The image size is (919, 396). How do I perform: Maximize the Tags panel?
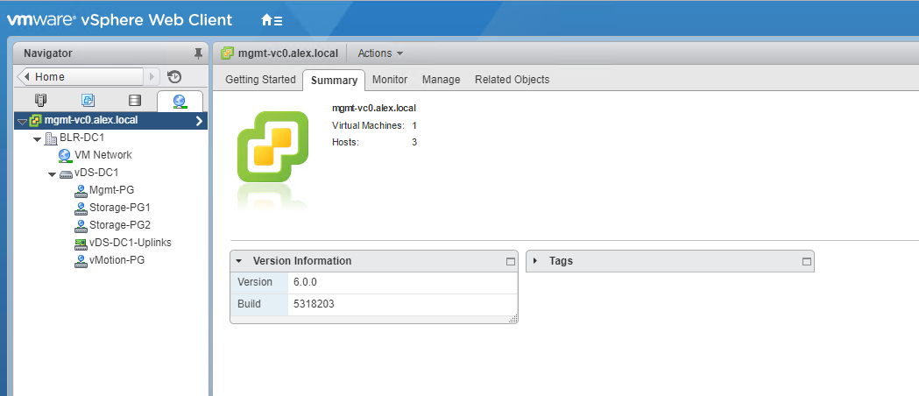tap(807, 261)
